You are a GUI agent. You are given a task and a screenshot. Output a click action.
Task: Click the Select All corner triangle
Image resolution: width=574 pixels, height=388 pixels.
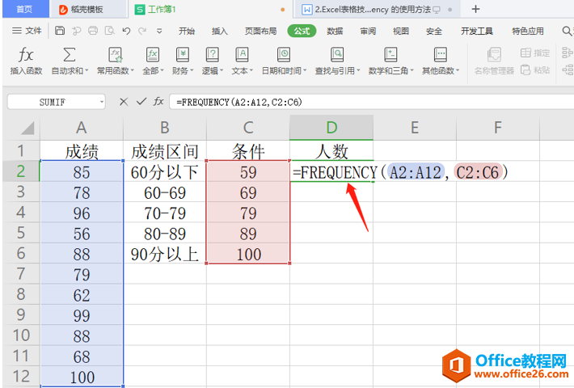click(x=27, y=128)
